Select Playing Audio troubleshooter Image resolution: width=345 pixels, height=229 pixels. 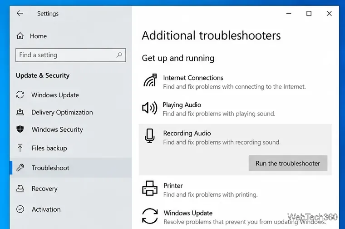182,105
